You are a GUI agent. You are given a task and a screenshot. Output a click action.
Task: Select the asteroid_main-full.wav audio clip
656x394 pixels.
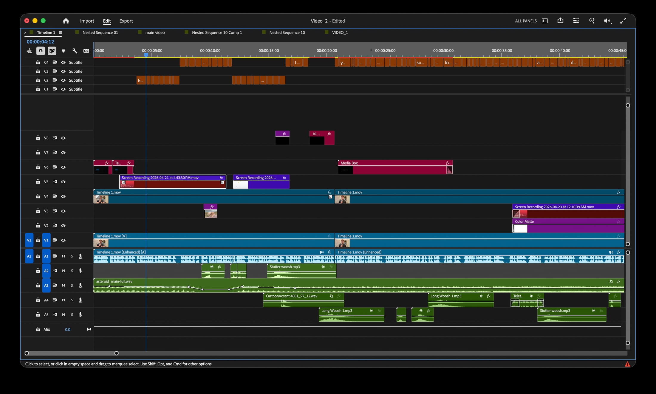359,285
